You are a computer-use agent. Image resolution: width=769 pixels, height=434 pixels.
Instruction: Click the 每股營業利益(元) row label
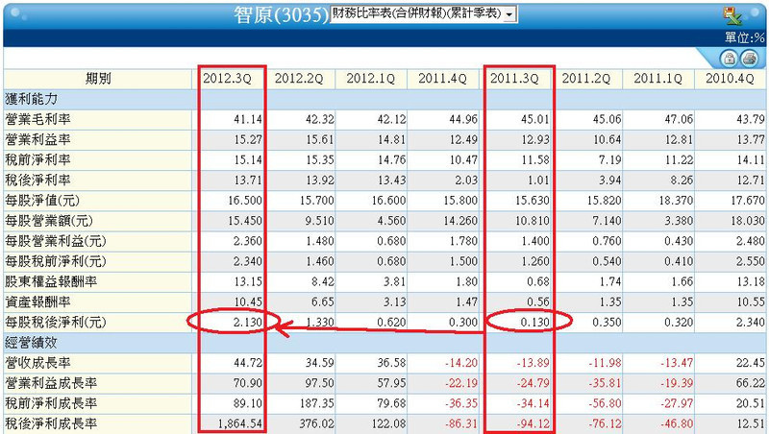(x=56, y=241)
